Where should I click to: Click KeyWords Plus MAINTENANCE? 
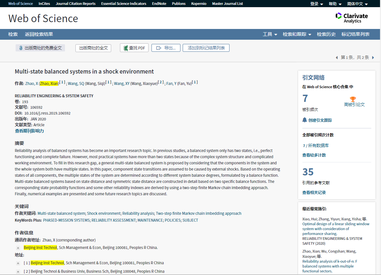pos(150,220)
